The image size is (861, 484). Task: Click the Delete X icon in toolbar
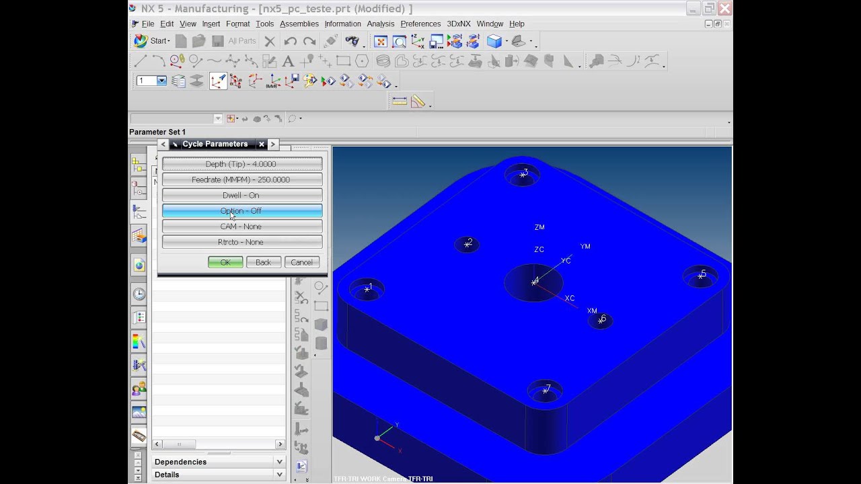click(x=270, y=42)
